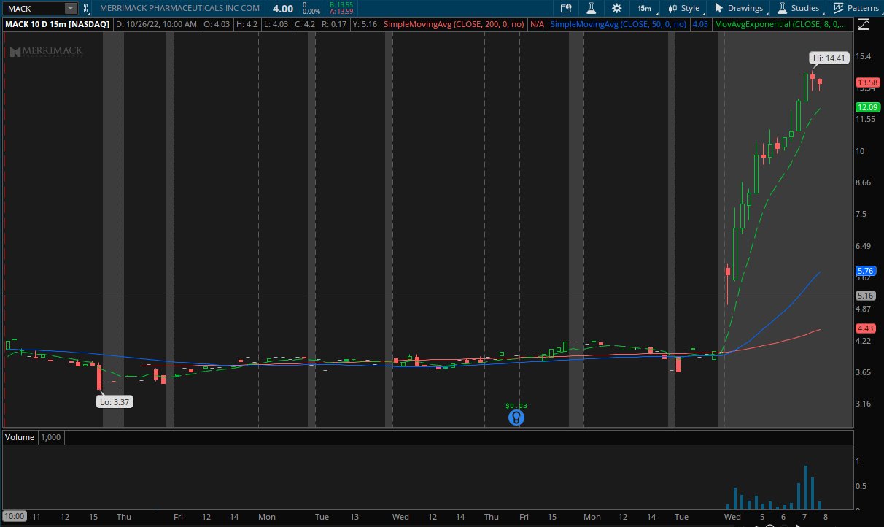Select the SimpleMovingAvg 50 study label
This screenshot has height=527, width=884.
[619, 24]
